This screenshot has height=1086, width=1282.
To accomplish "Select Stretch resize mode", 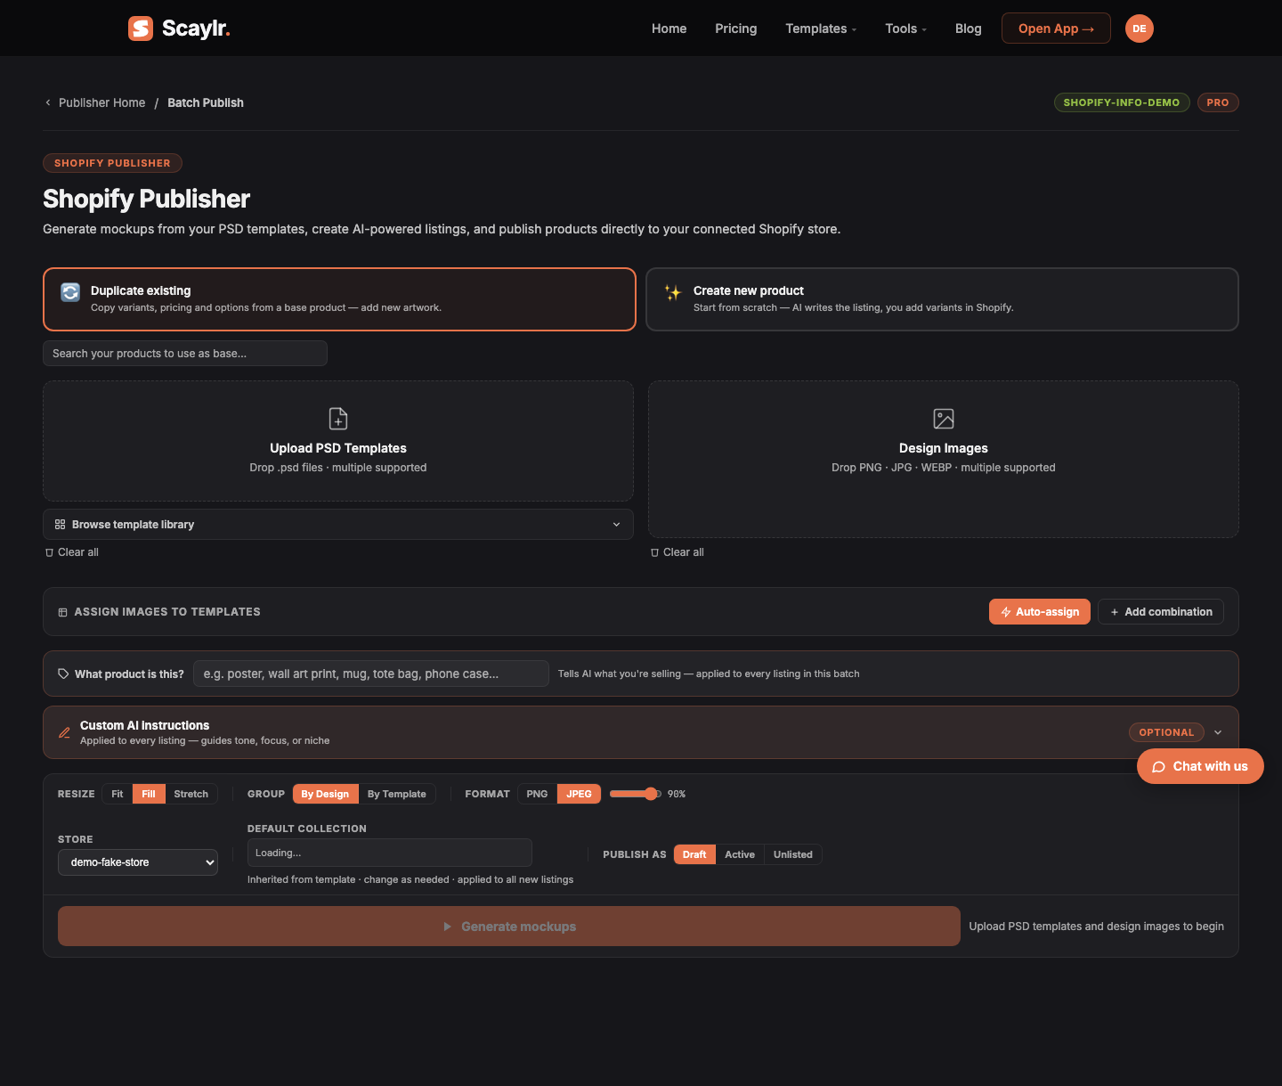I will pos(191,794).
